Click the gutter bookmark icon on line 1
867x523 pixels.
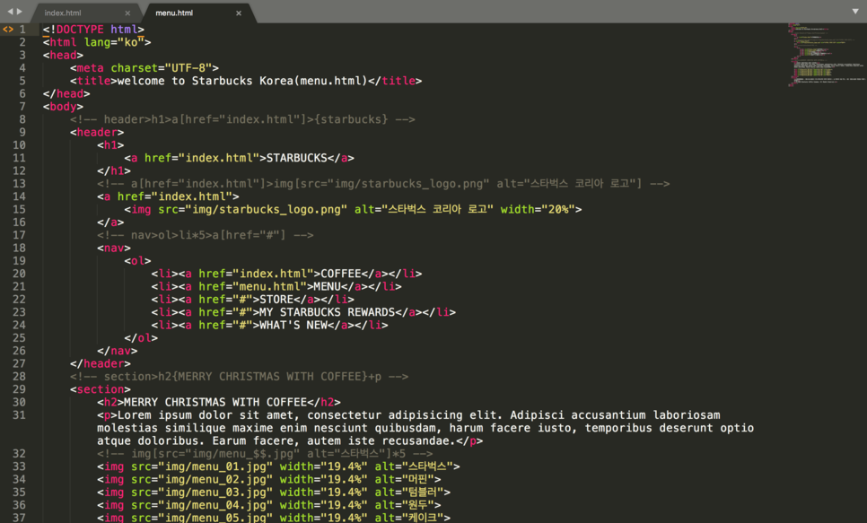(8, 30)
